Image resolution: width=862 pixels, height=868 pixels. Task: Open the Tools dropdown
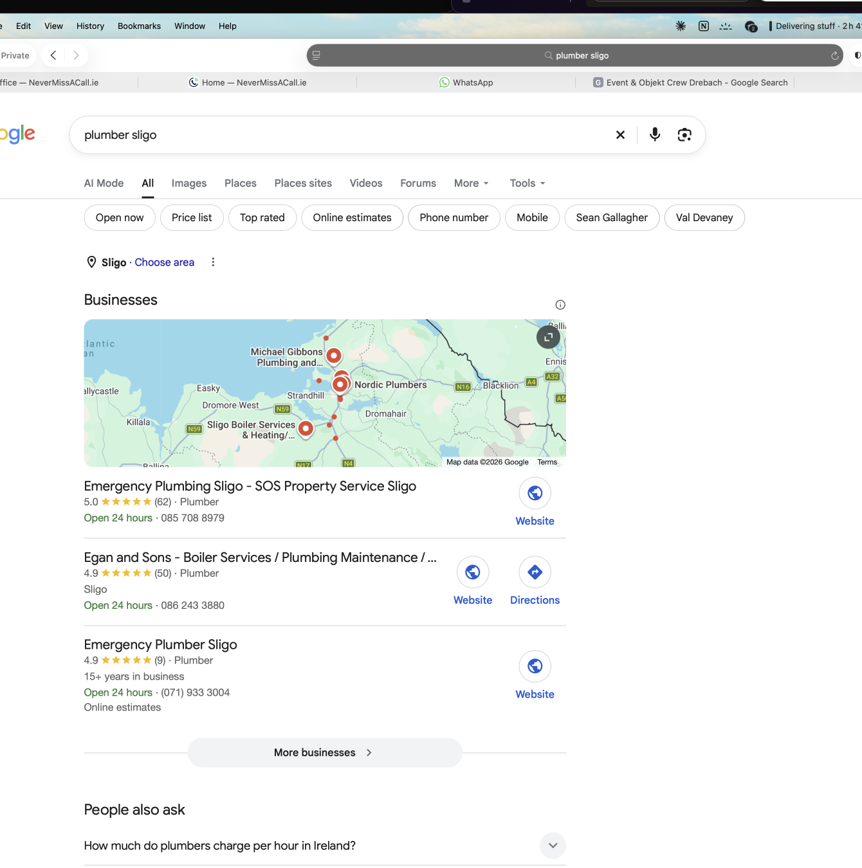[527, 183]
